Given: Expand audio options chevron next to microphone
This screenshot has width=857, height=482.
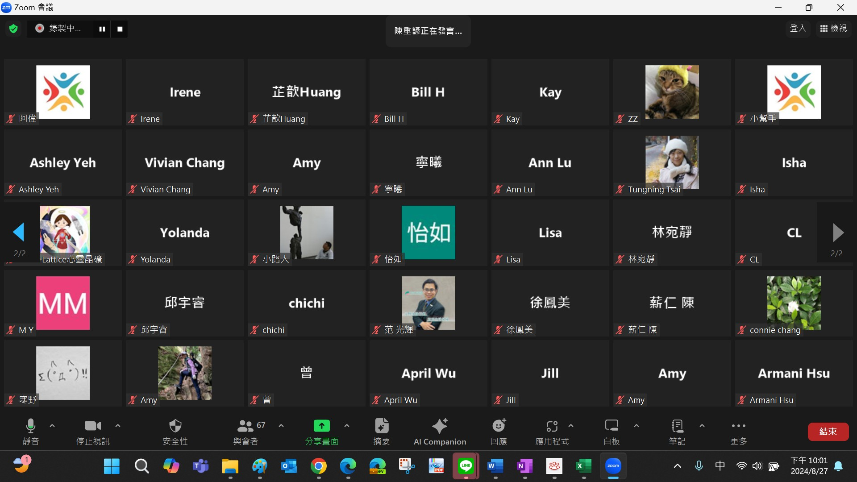Looking at the screenshot, I should pos(52,426).
